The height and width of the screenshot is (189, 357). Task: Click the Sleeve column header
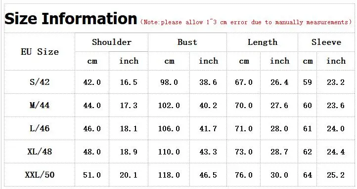(x=326, y=42)
